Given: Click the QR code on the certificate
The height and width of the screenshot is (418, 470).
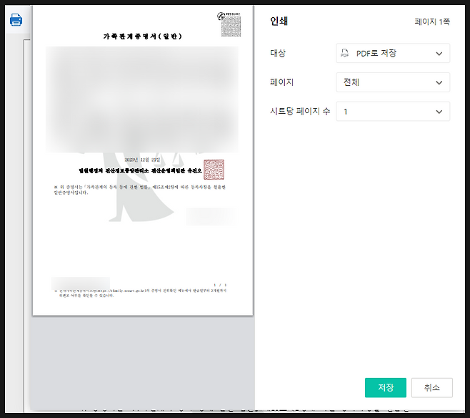Looking at the screenshot, I should pyautogui.click(x=229, y=24).
